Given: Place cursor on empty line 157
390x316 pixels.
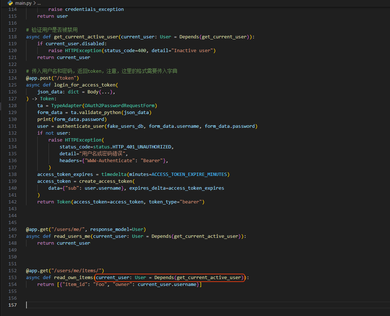Looking at the screenshot, I should tap(109, 305).
